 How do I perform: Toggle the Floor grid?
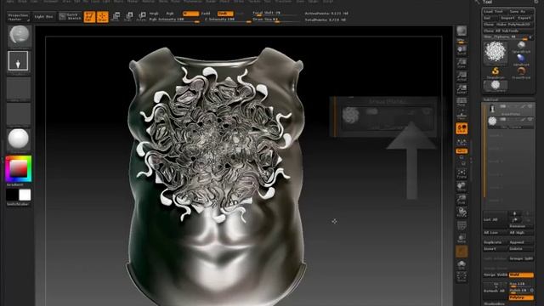point(462,115)
